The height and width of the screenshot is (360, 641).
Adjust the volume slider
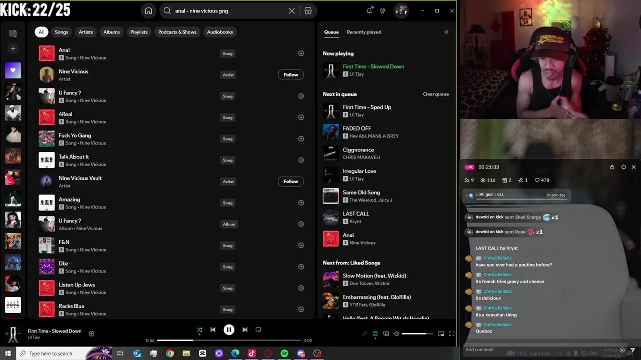[x=417, y=334]
